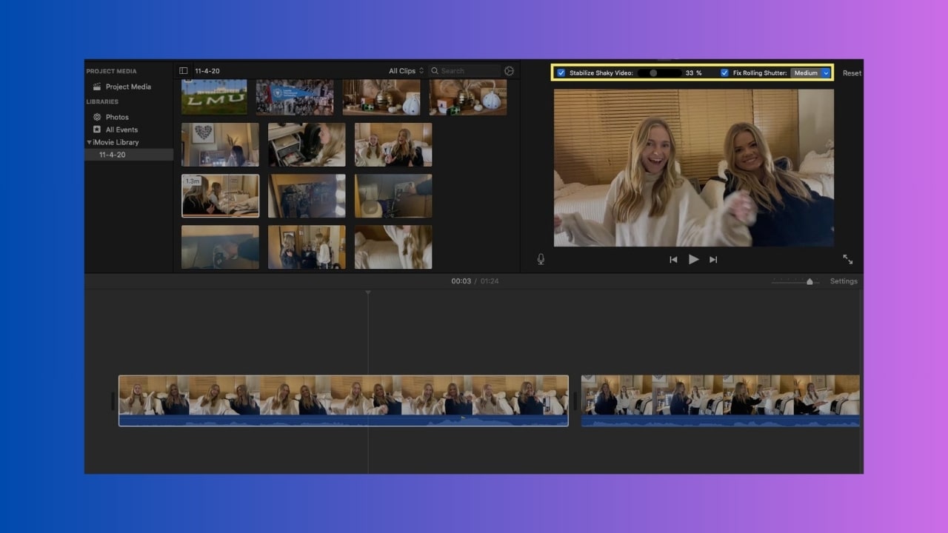
Task: Uncheck Fix Rolling Shutter checkbox
Action: [724, 73]
